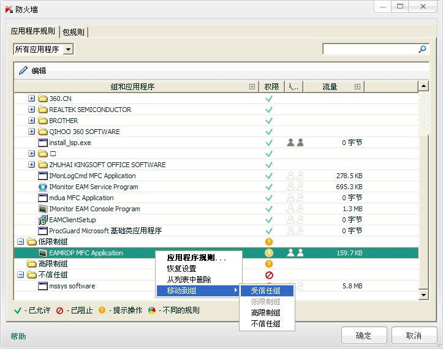Expand the QIHOO 360 SOFTWARE group

32,131
